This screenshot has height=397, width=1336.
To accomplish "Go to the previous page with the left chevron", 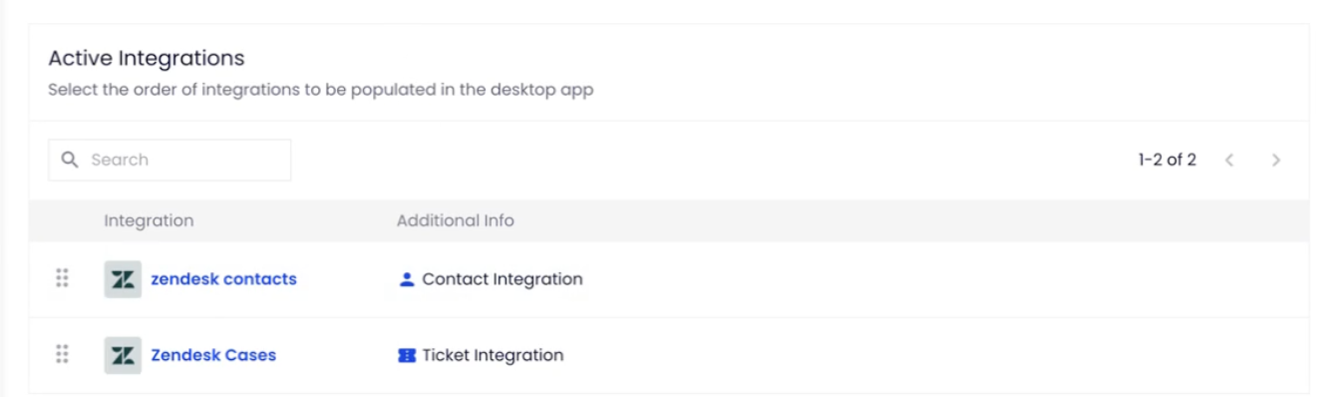I will [x=1229, y=160].
